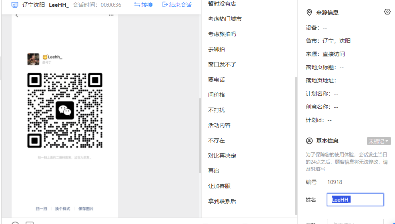Select quick reply 不存在
The image size is (395, 224).
(x=217, y=140)
